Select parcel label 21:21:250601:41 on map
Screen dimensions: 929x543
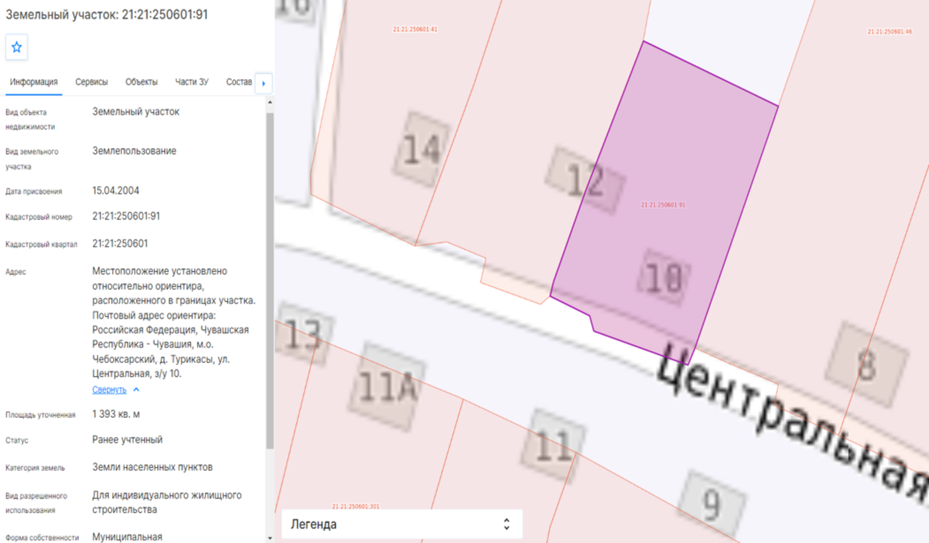point(415,30)
